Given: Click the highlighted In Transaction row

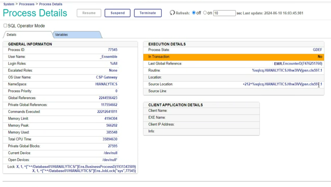Looking at the screenshot, I should (233, 57).
